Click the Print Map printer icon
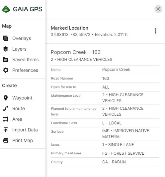This screenshot has height=177, width=165. tap(6, 140)
